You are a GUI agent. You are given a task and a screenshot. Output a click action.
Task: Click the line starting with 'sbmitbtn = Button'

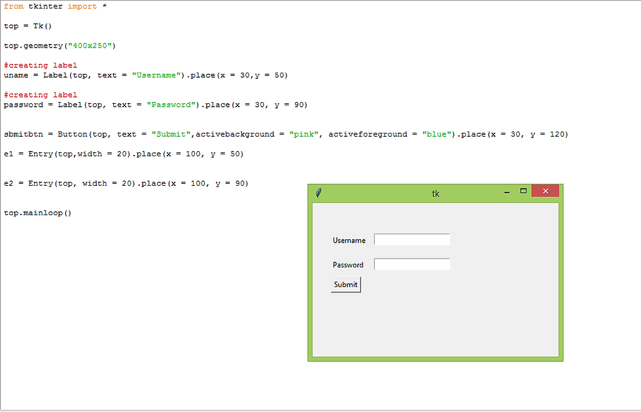[286, 134]
